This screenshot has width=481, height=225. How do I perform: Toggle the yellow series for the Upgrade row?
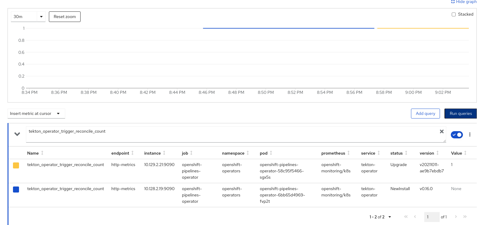(x=16, y=165)
